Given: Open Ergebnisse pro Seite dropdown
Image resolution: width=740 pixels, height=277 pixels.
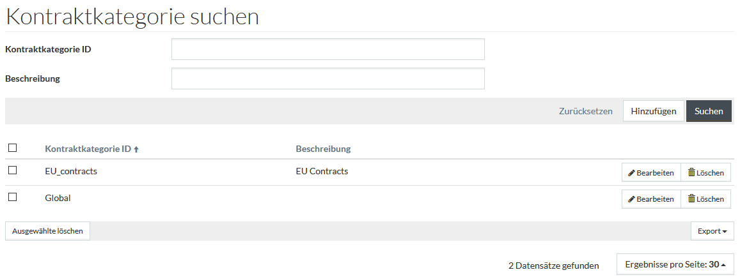Looking at the screenshot, I should [675, 265].
